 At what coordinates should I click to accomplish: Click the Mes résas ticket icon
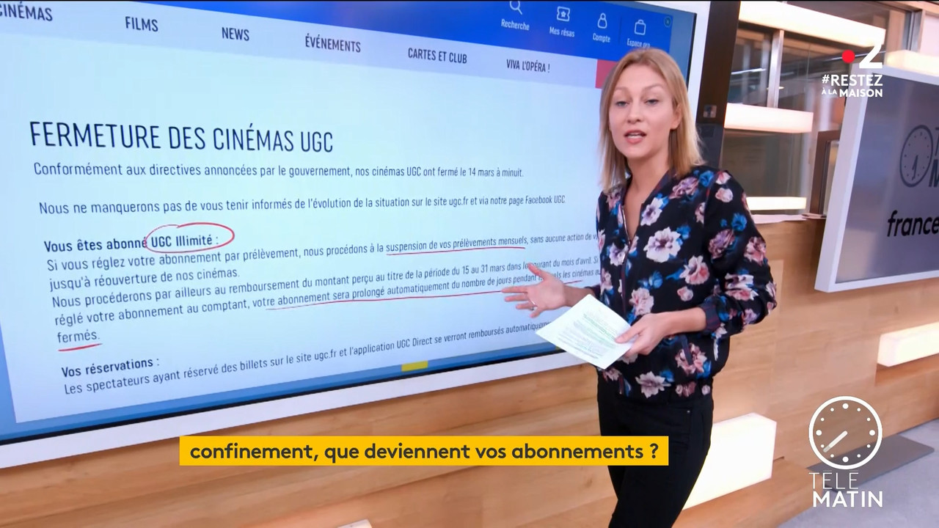click(563, 15)
